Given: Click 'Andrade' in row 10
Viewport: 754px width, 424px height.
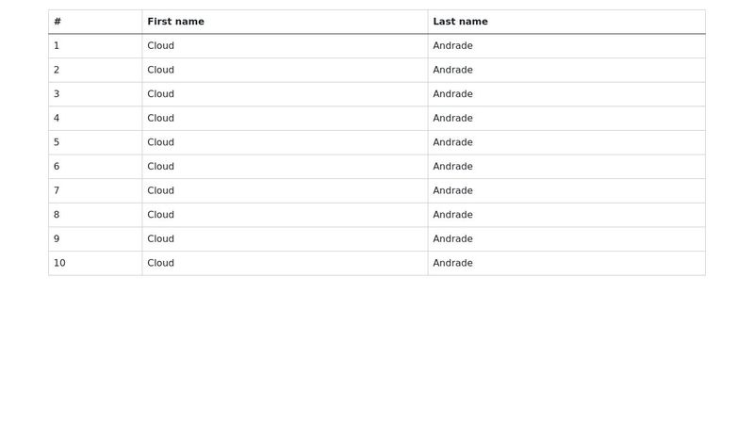Looking at the screenshot, I should tap(452, 263).
